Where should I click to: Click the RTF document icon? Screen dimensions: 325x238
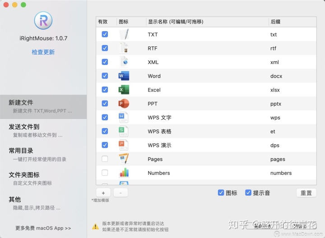(124, 48)
